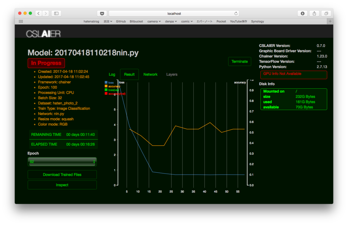
Task: Click the CSLAIER logo
Action: tap(43, 34)
